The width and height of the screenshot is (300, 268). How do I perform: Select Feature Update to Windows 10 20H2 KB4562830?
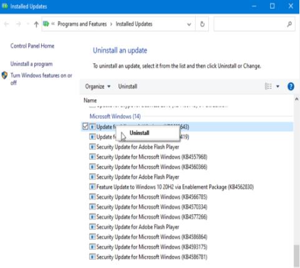[x=172, y=187]
